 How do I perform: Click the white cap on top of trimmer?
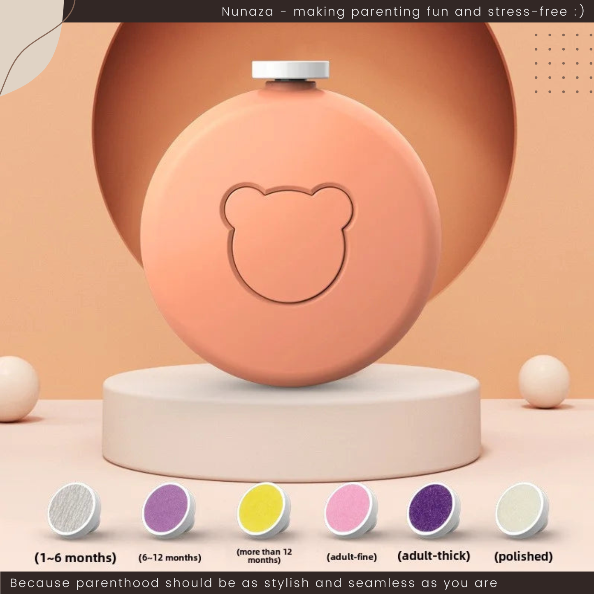290,70
